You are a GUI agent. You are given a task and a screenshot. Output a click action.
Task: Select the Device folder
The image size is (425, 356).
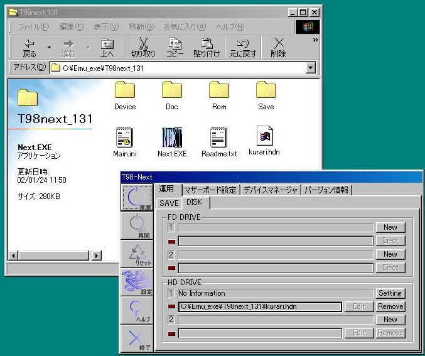tap(125, 95)
